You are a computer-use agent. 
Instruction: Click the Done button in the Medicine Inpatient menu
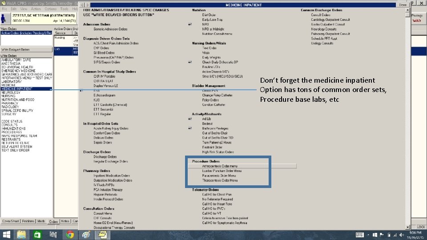403,5
